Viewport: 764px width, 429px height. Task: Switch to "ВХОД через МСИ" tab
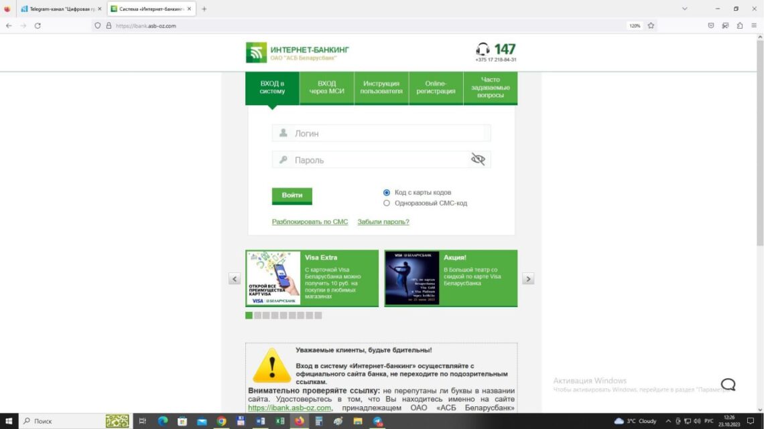pyautogui.click(x=326, y=88)
